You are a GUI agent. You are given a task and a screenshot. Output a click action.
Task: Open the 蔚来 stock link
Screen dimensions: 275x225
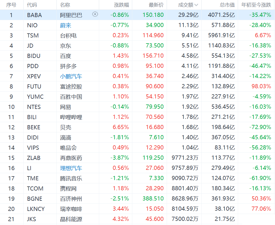coord(66,25)
